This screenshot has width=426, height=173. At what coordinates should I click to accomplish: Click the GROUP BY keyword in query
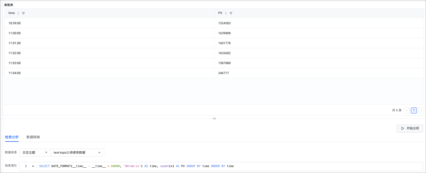pyautogui.click(x=194, y=166)
